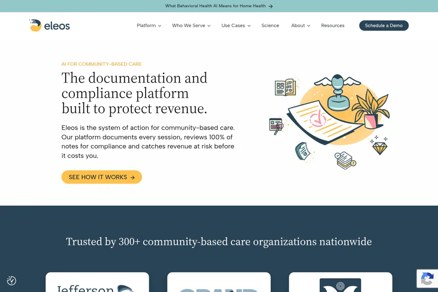Click the Jefferson logo card
The width and height of the screenshot is (438, 292).
97,282
